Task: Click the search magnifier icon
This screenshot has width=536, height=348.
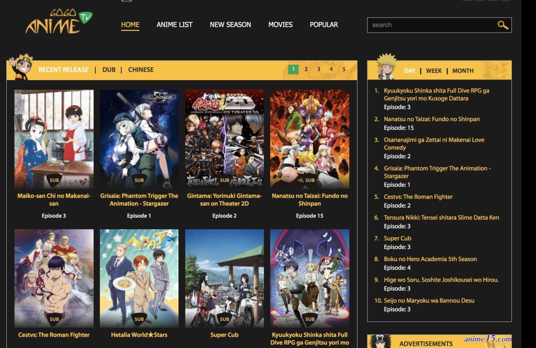Action: 502,25
